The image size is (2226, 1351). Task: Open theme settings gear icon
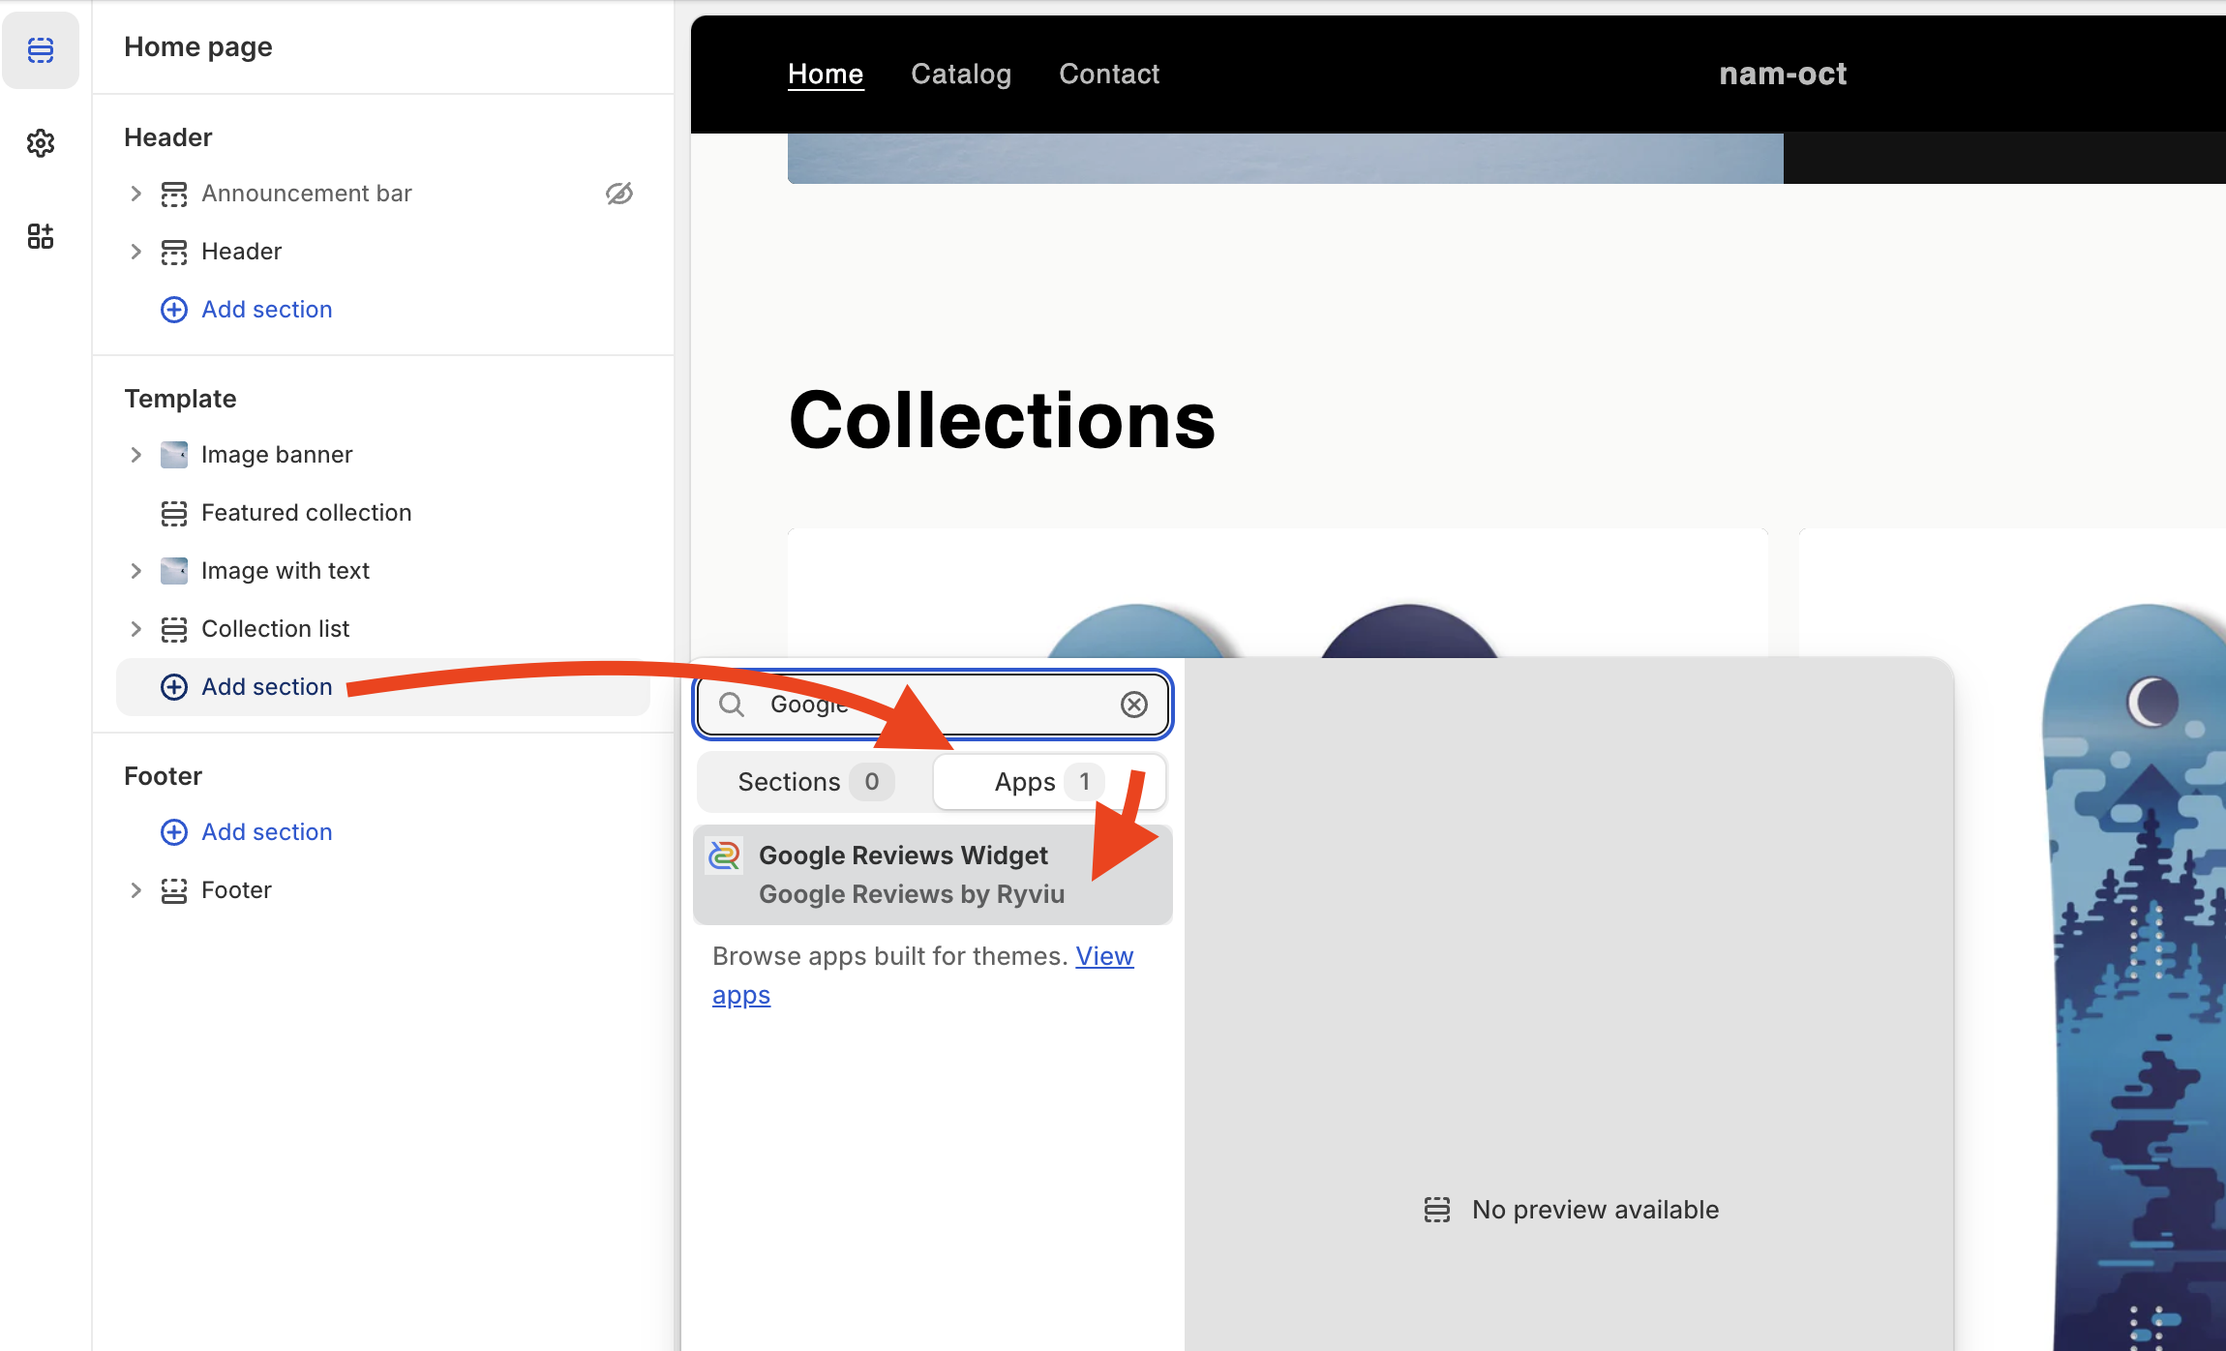[41, 143]
